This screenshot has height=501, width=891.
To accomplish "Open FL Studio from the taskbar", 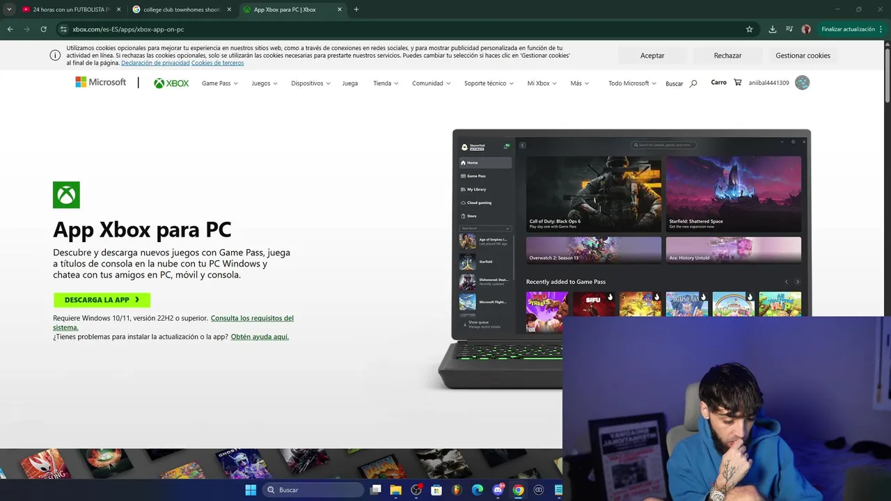I will click(x=457, y=490).
